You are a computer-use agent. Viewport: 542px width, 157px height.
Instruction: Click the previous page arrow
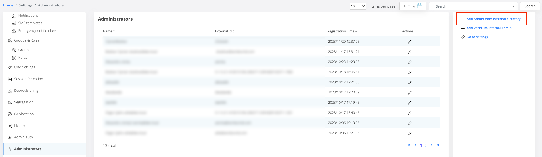pos(415,145)
